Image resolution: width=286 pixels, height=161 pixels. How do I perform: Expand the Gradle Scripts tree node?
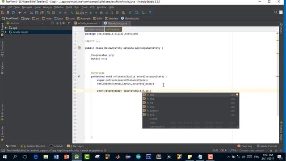click(6, 32)
